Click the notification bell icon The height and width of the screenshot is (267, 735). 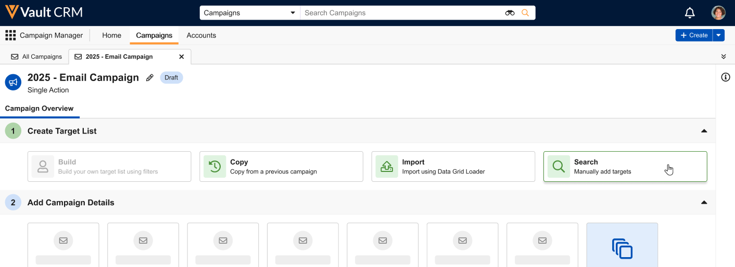click(x=690, y=13)
